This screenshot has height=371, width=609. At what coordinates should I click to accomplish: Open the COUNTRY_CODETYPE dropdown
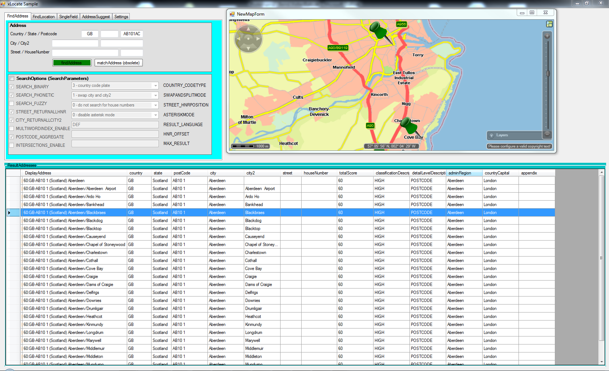coord(156,86)
